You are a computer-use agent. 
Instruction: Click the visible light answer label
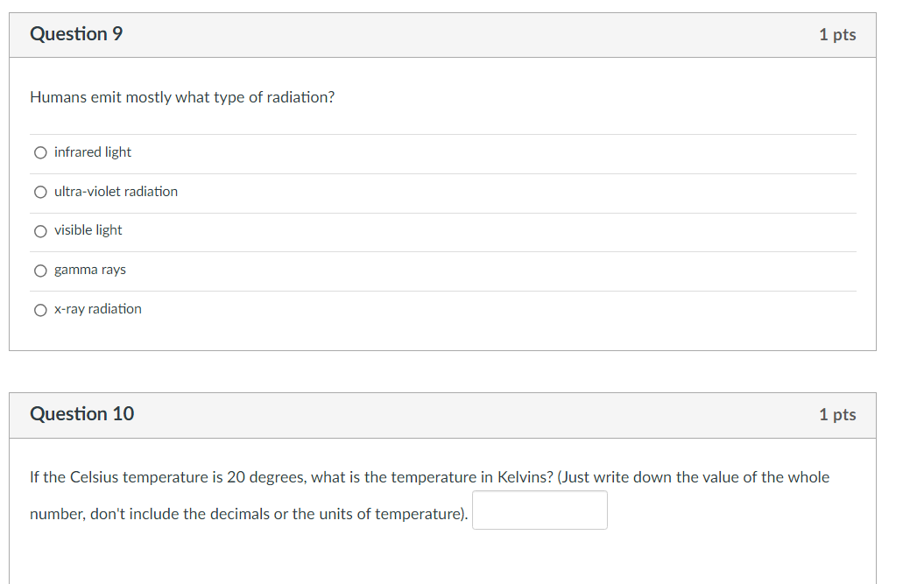pyautogui.click(x=88, y=230)
